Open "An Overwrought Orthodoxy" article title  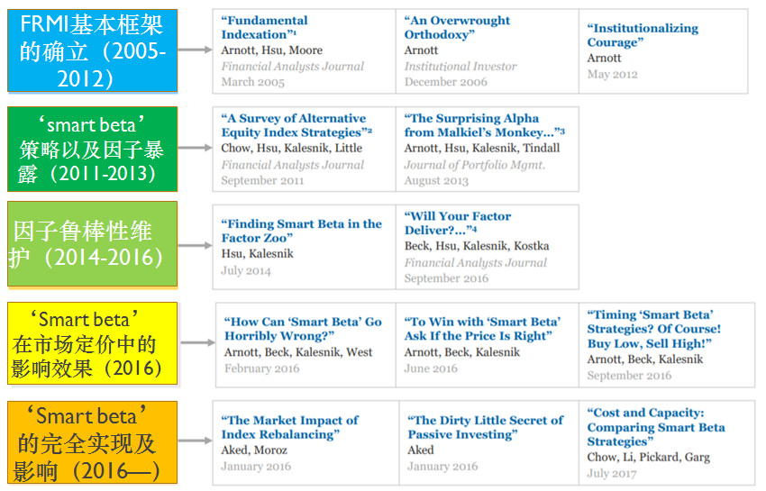457,27
